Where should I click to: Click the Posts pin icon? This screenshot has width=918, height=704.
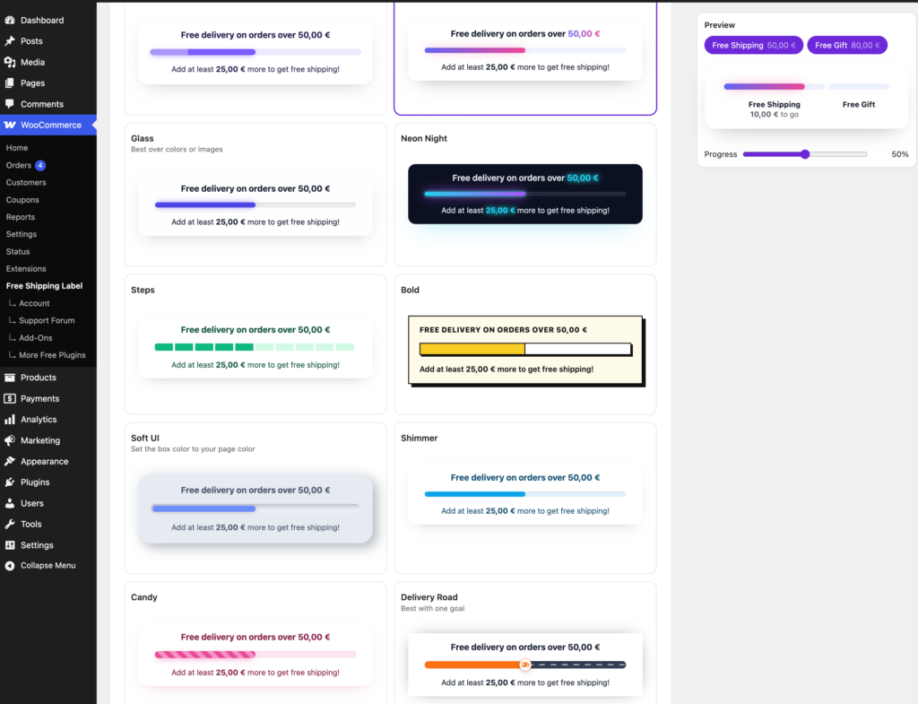pyautogui.click(x=10, y=41)
